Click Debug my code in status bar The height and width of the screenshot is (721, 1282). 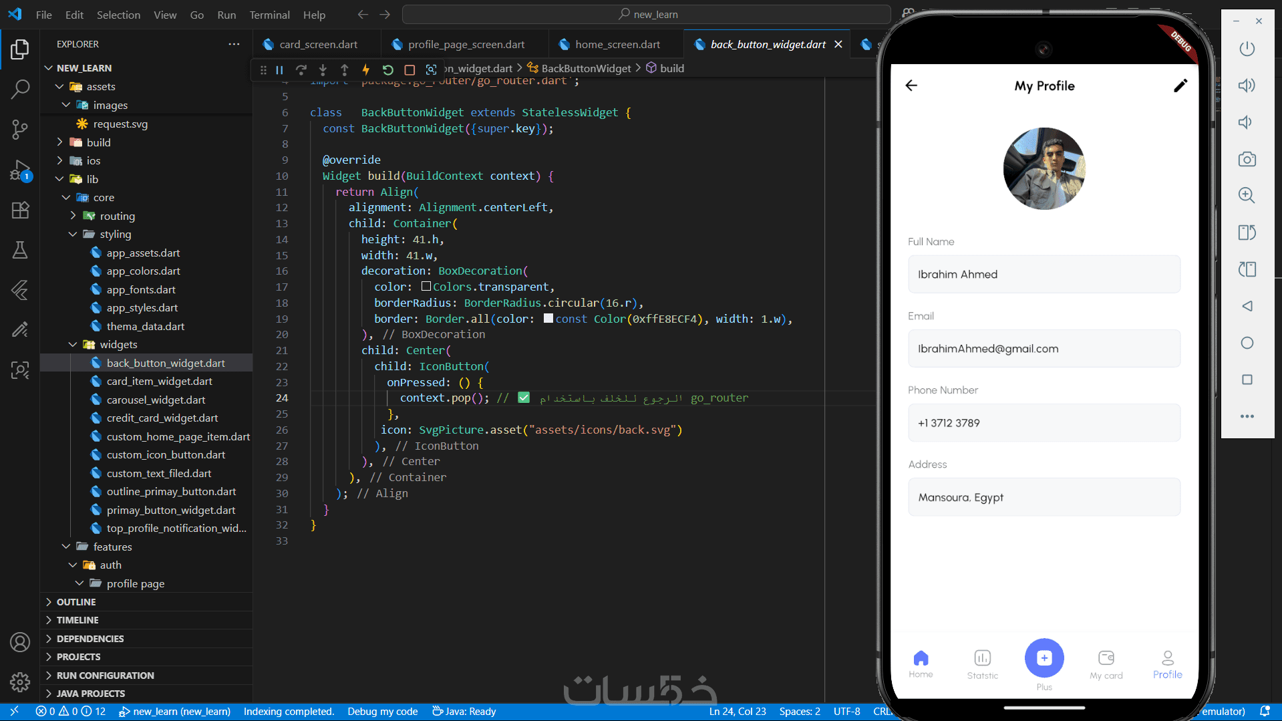(382, 712)
